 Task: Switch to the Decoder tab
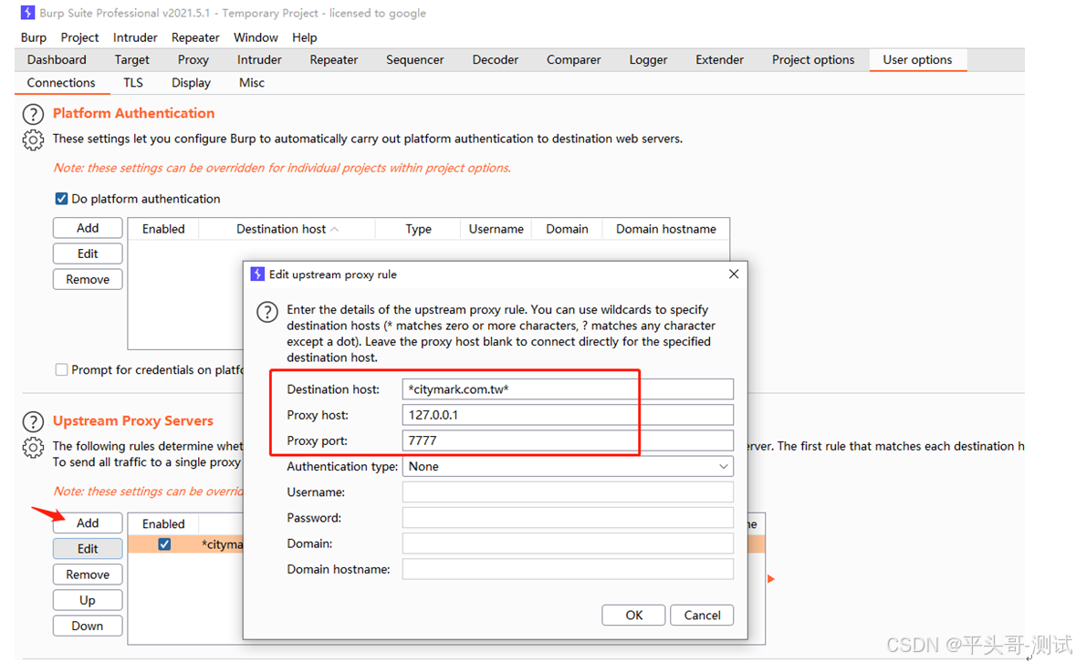[x=496, y=59]
